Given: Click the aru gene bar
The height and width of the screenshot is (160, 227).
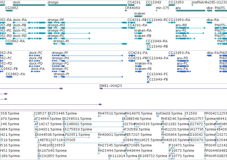Looking at the screenshot, I should click(x=190, y=11).
